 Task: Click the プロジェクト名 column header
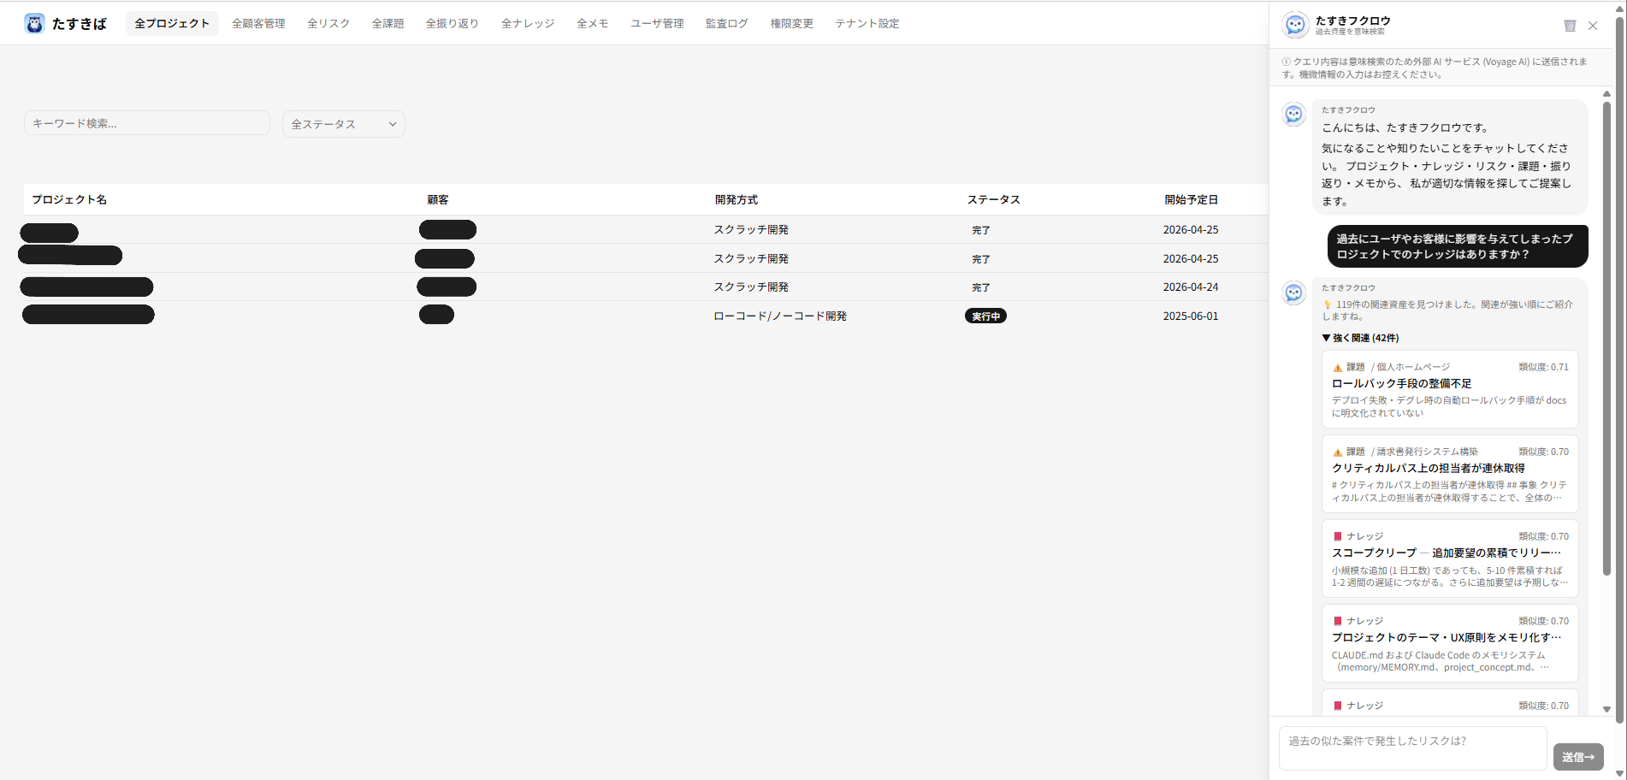[69, 199]
